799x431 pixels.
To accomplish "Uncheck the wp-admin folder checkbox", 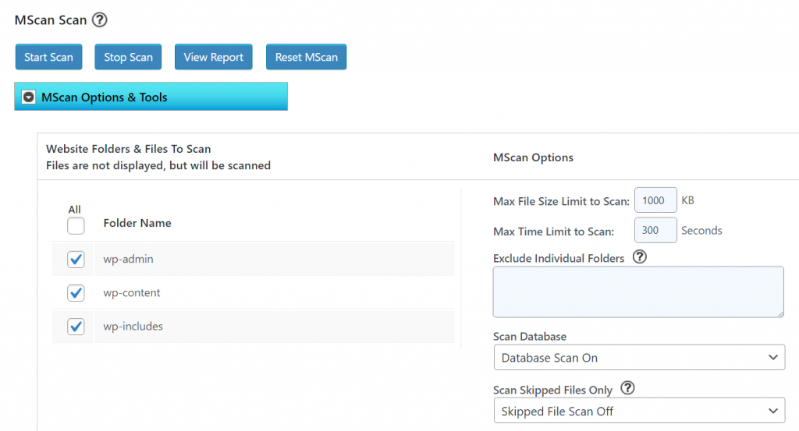I will [x=76, y=259].
